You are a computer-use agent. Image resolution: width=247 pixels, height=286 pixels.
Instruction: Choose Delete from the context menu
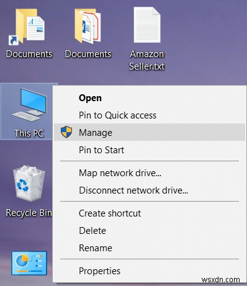click(150, 231)
